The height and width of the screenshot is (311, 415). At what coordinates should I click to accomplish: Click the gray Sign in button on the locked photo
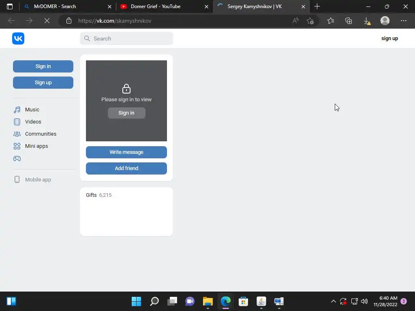pyautogui.click(x=126, y=113)
